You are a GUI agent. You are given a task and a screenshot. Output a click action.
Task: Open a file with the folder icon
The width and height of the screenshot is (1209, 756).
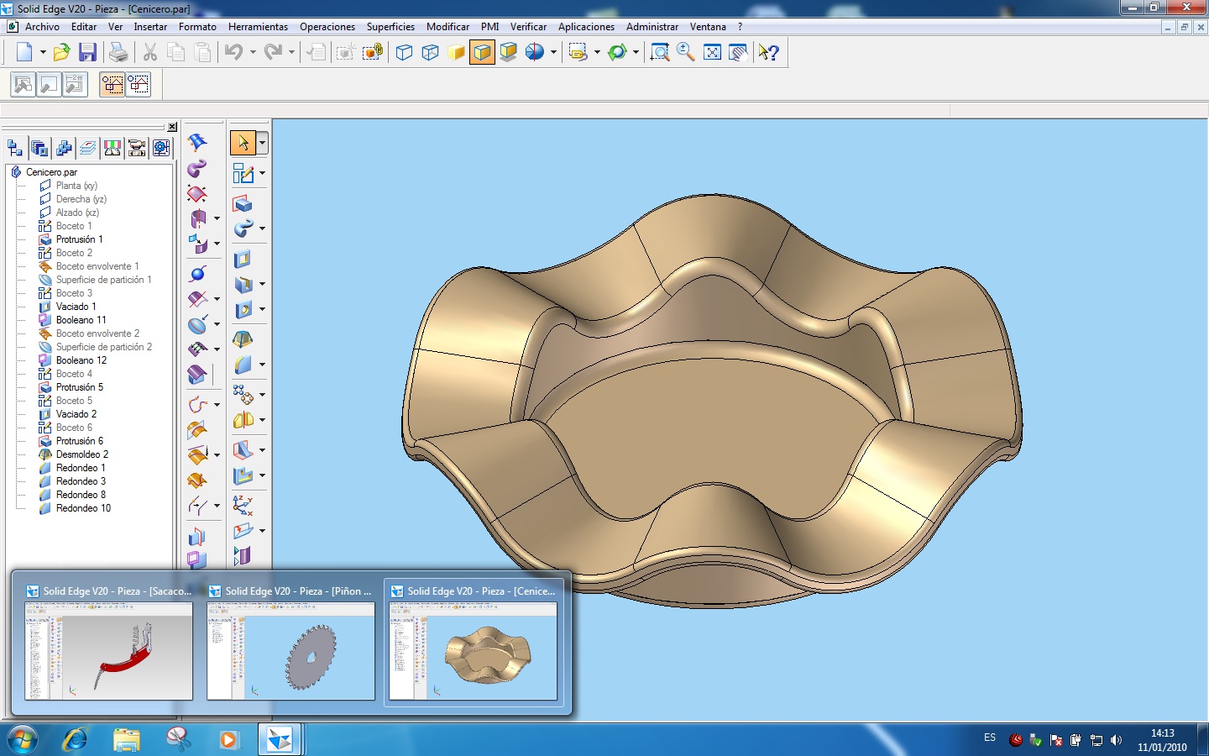61,52
